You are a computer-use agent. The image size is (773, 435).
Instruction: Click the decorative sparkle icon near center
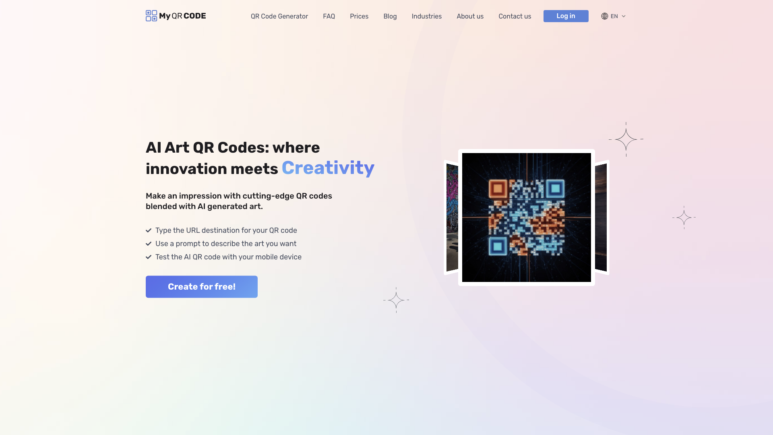pyautogui.click(x=395, y=300)
